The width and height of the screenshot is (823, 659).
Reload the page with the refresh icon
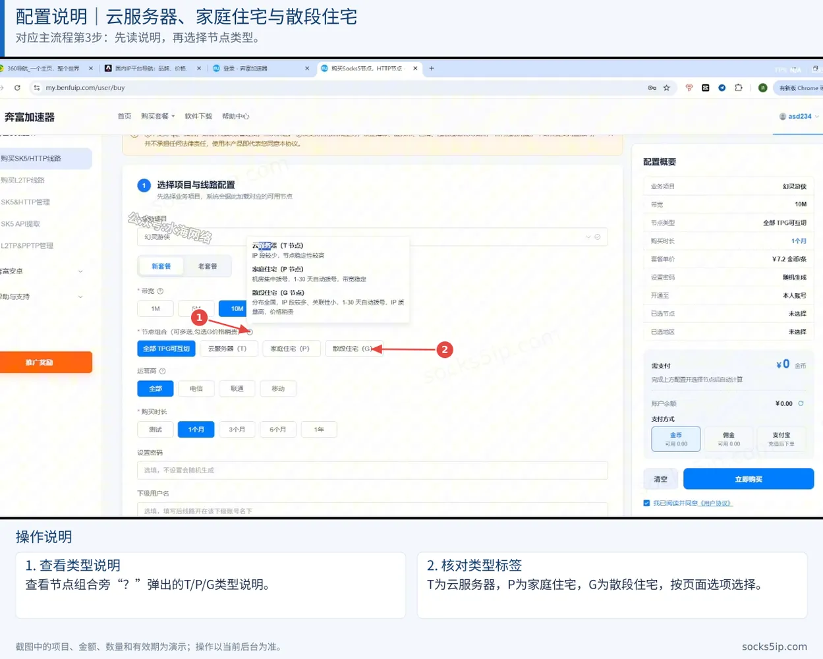click(17, 88)
